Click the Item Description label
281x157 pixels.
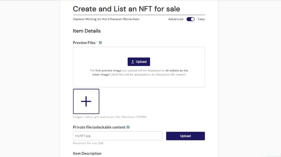tap(87, 153)
